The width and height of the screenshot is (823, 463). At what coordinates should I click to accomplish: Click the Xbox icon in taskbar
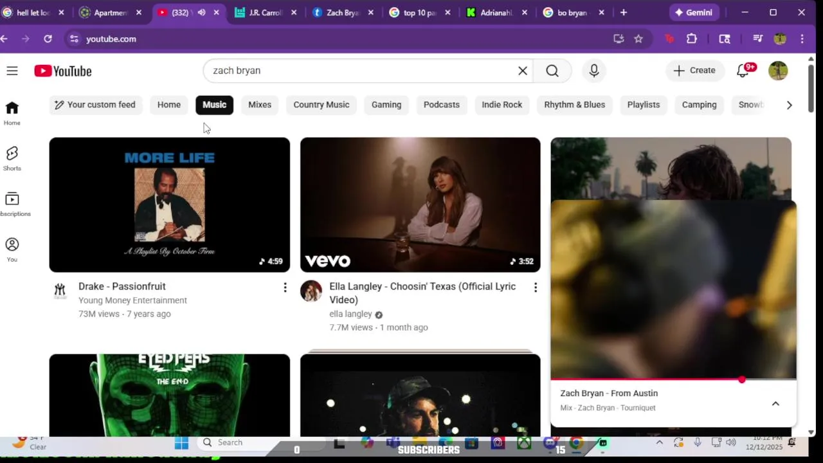pos(524,442)
